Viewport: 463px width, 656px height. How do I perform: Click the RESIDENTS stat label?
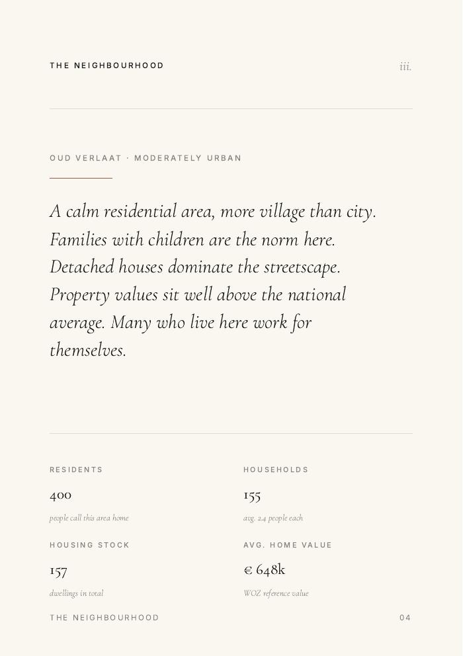[x=76, y=470]
